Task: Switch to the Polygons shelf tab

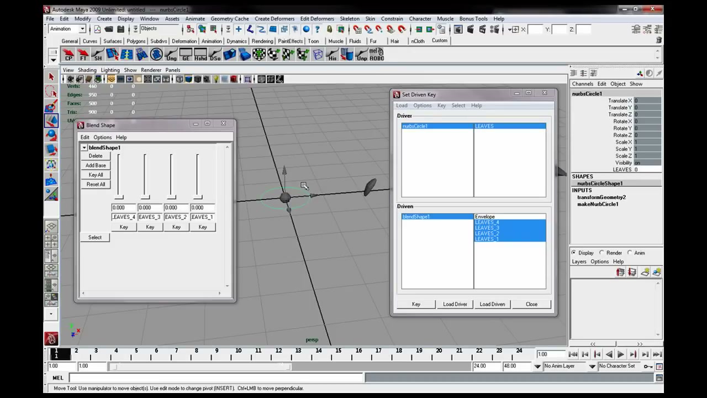Action: click(x=136, y=41)
